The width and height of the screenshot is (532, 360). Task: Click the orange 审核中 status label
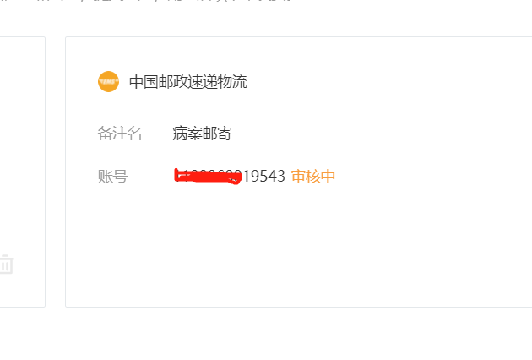pyautogui.click(x=313, y=177)
